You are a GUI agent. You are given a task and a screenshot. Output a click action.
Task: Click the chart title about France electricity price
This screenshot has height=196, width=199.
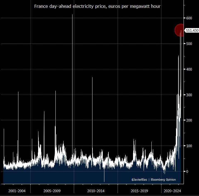[x=97, y=6]
